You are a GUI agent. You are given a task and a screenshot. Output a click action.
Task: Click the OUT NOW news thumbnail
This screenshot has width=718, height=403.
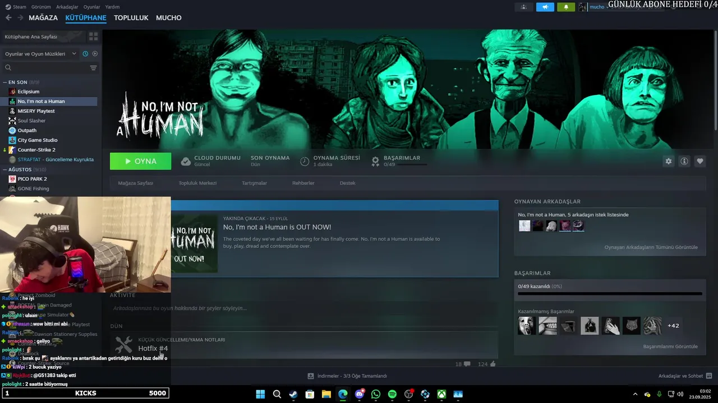click(194, 243)
